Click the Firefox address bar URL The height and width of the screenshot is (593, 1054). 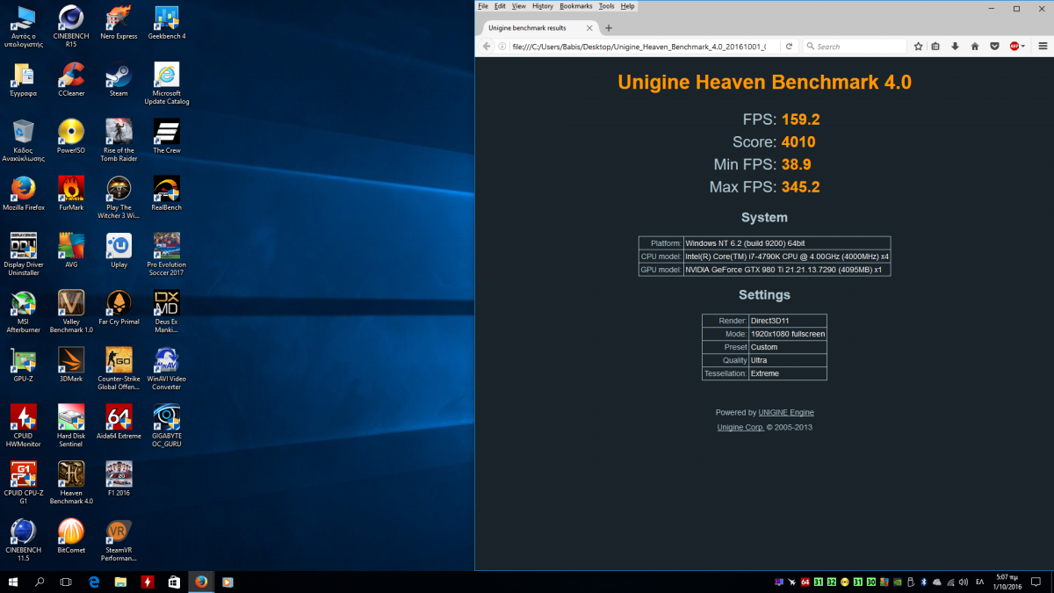pyautogui.click(x=639, y=47)
